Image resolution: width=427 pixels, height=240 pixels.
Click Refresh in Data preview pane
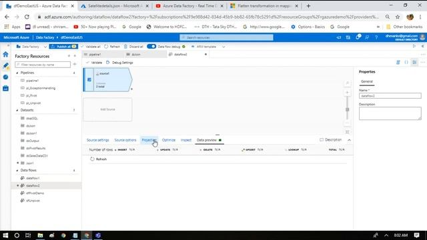tap(99, 159)
